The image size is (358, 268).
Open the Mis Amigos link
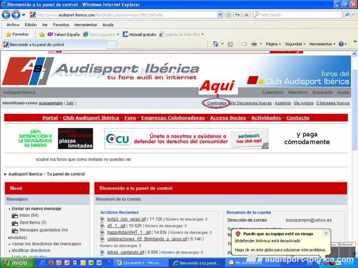pyautogui.click(x=303, y=103)
